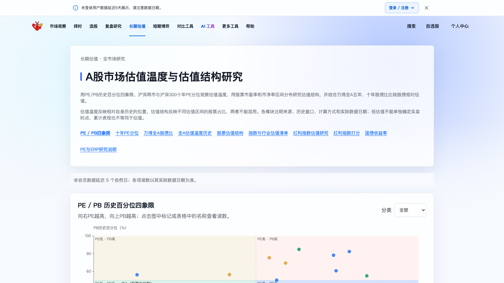Screen dimensions: 504x283
Task: Open the 择时 menu
Action: pyautogui.click(x=78, y=26)
